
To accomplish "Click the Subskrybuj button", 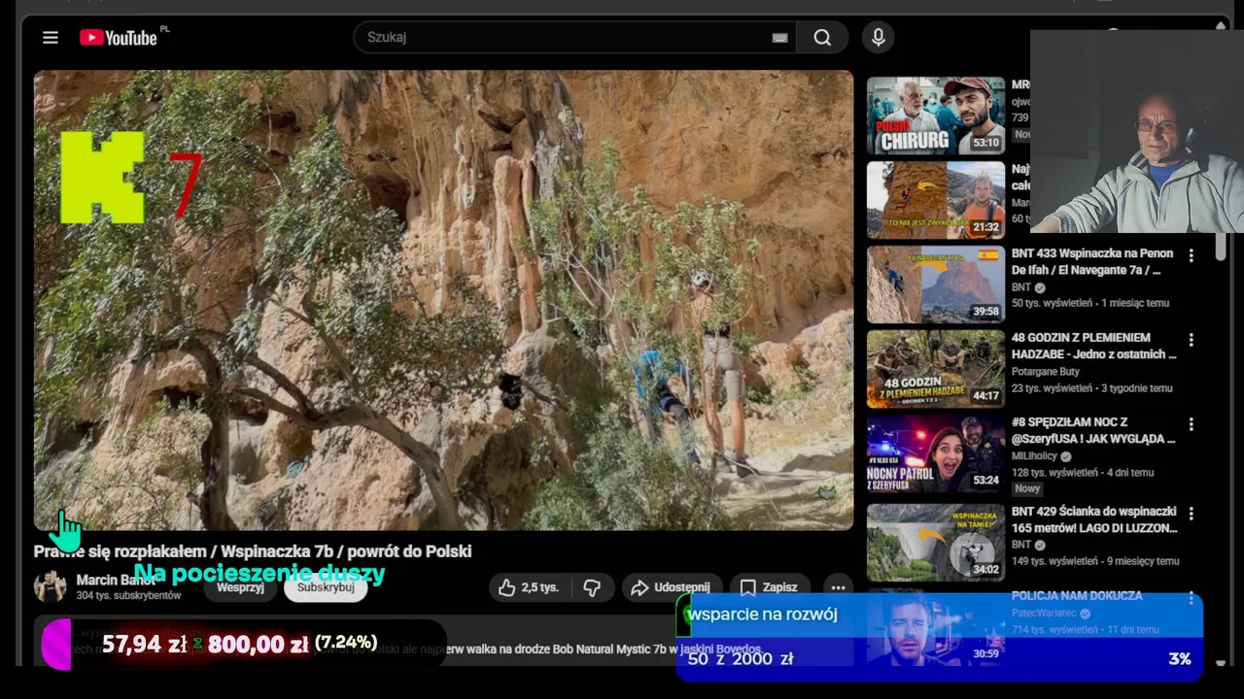I will pyautogui.click(x=326, y=587).
